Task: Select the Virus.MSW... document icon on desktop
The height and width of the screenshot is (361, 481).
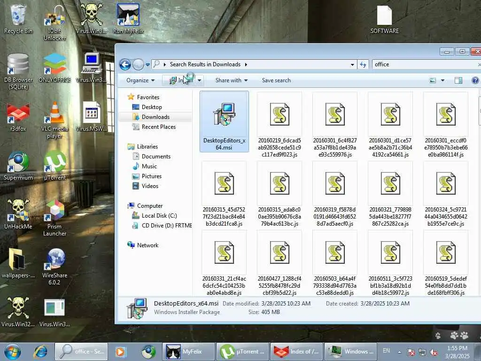Action: coord(92,117)
